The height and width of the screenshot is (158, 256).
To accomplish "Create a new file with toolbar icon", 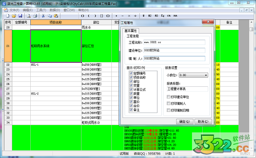I will 8,16.
